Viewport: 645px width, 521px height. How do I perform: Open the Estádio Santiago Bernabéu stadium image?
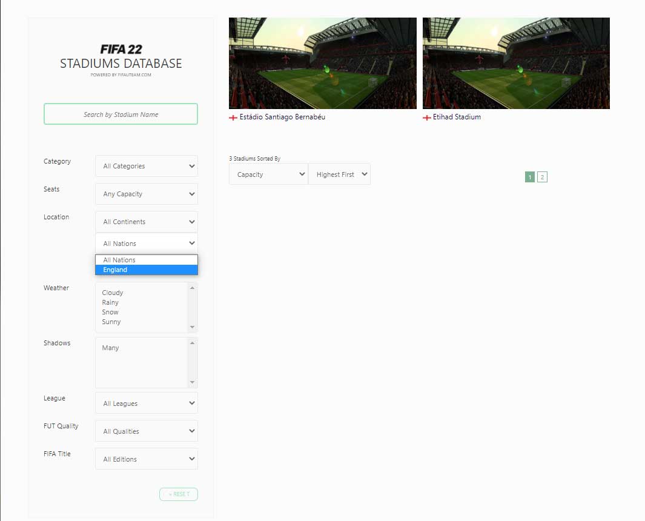click(x=322, y=63)
